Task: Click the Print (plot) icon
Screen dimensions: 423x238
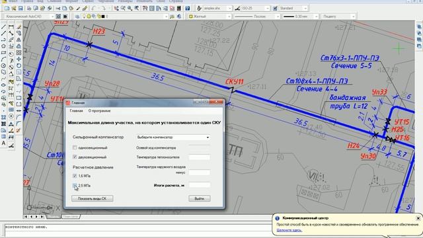Action: tap(29, 9)
